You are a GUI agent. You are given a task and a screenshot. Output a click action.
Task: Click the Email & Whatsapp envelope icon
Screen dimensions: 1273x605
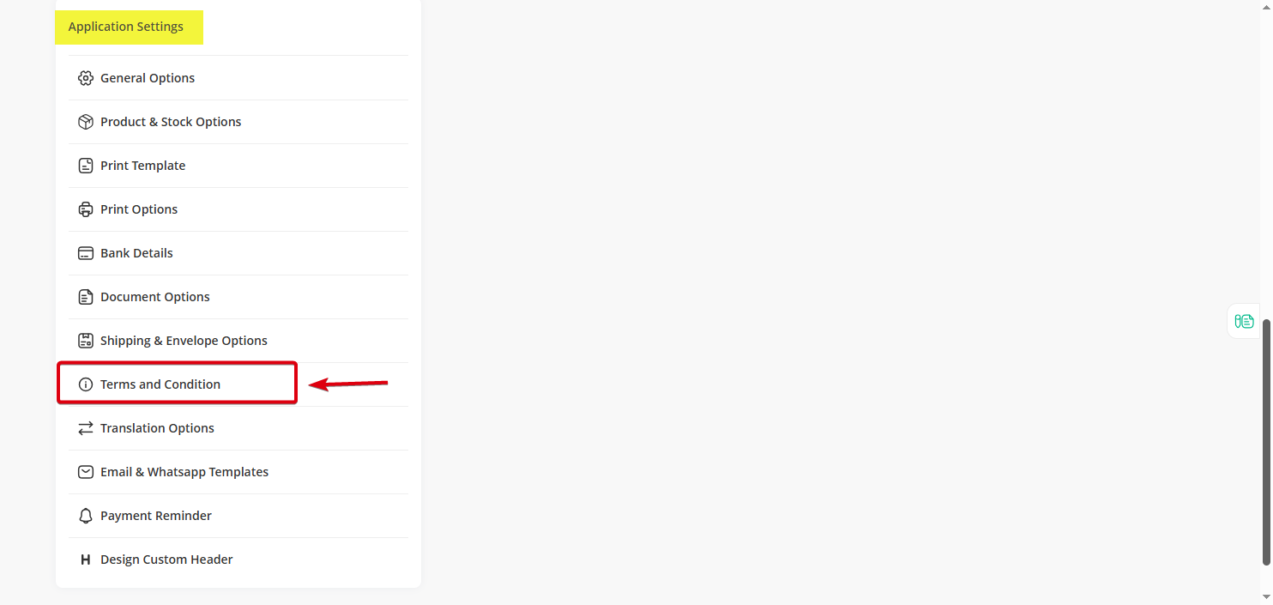coord(85,472)
